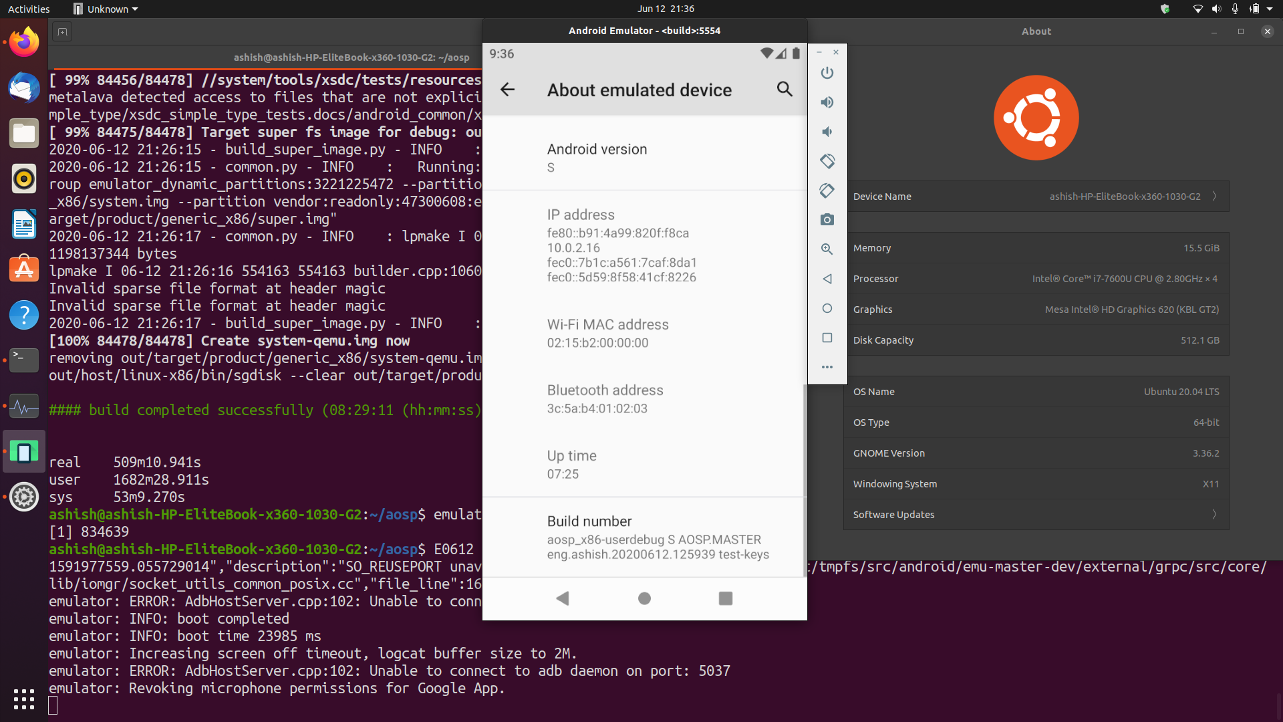
Task: Expand the Software Updates entry
Action: [1214, 514]
